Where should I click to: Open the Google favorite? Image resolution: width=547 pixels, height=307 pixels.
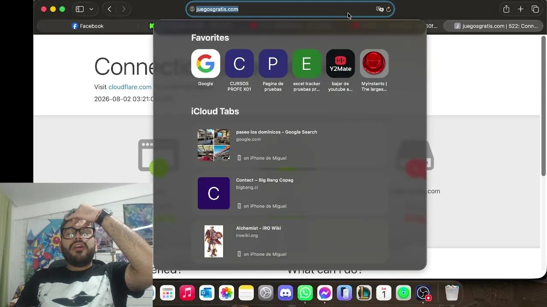tap(206, 68)
